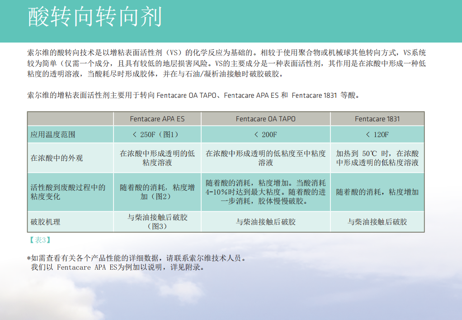Click cell 在浓酸中形成透明的低粘度至中粘度溶液

pyautogui.click(x=265, y=158)
